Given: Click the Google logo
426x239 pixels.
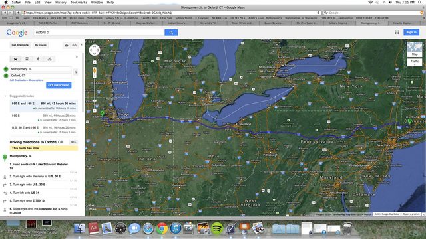Looking at the screenshot, I should pos(17,33).
